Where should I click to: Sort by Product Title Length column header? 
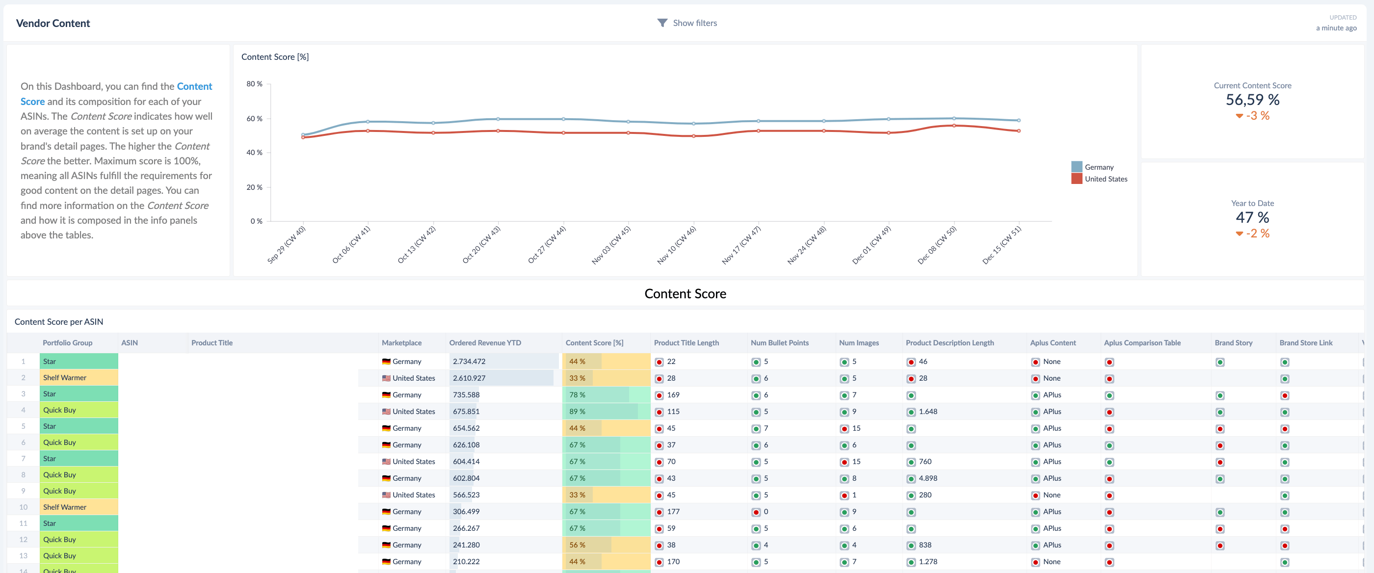pos(686,343)
